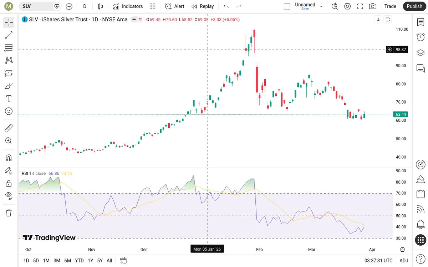
Task: Open the products grid menu
Action: point(421,240)
